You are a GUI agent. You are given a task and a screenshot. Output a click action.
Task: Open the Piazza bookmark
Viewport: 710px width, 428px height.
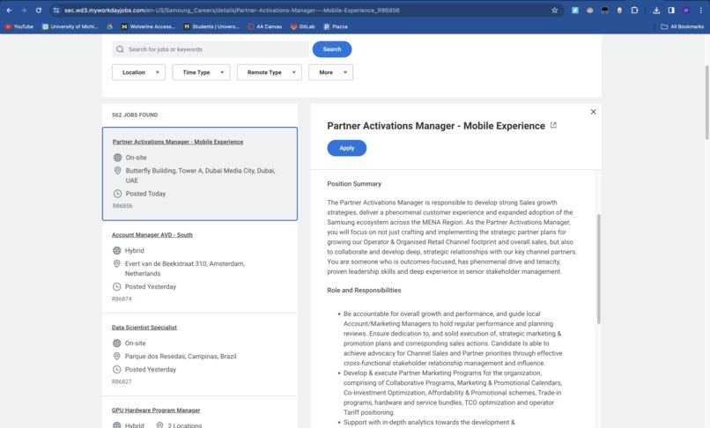(x=336, y=26)
